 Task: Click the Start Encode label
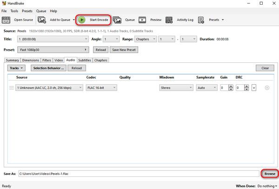[x=99, y=20]
